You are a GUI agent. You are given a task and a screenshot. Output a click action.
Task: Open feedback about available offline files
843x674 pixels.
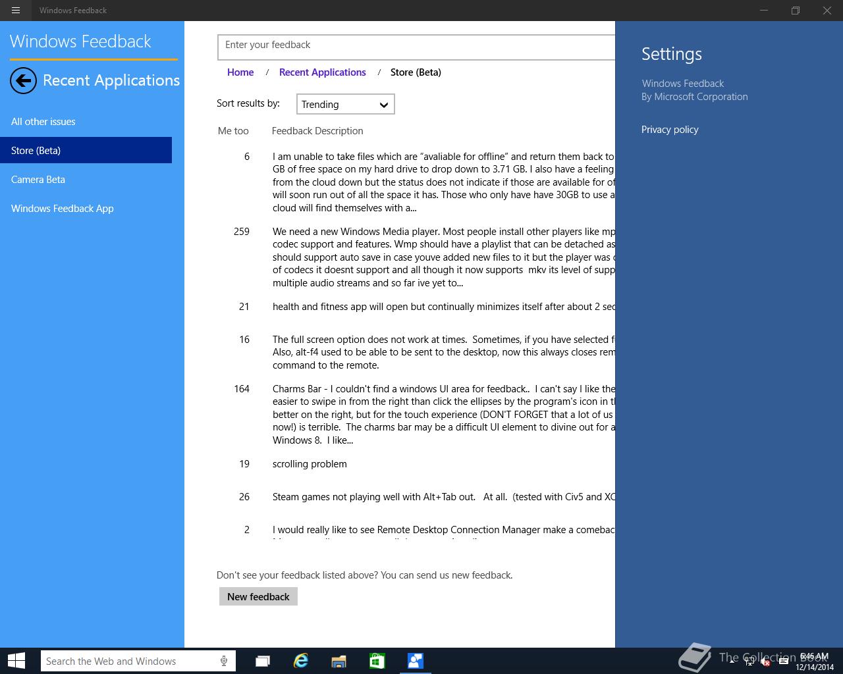tap(444, 182)
